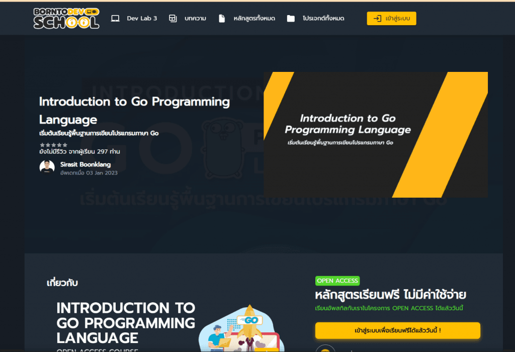The width and height of the screenshot is (515, 352).
Task: Click the folder icon next to โปรเจกต์ทั้งหมด
Action: tap(291, 18)
